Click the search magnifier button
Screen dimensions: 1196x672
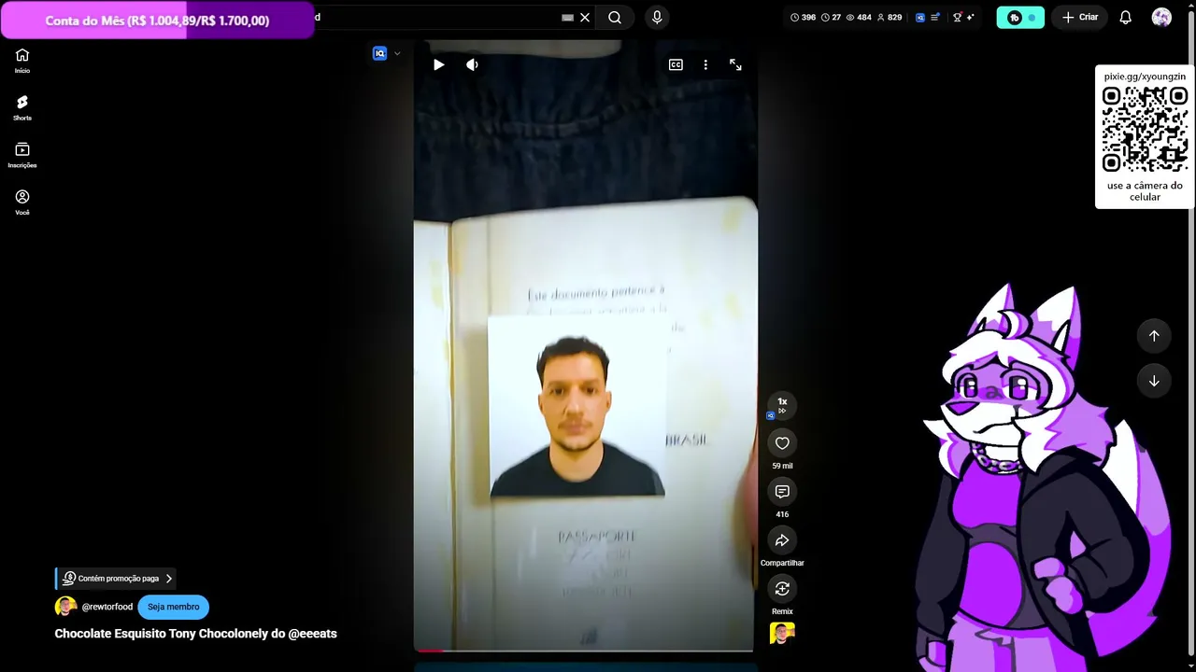615,17
